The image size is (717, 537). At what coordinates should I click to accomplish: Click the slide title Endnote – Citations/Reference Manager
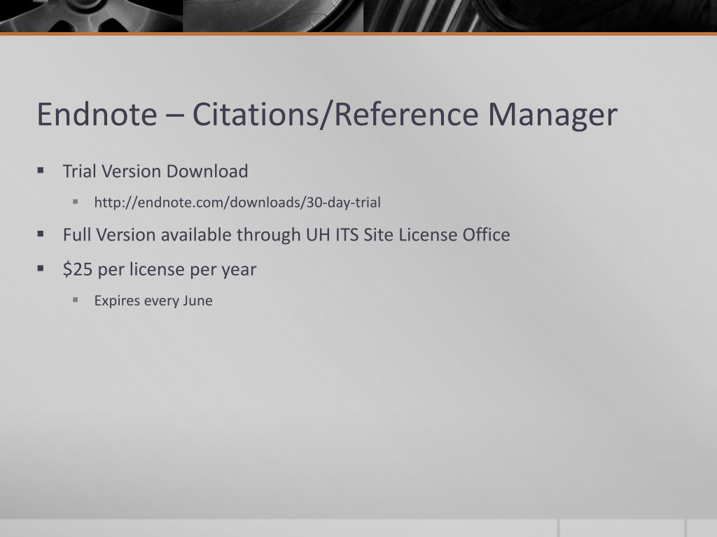327,115
